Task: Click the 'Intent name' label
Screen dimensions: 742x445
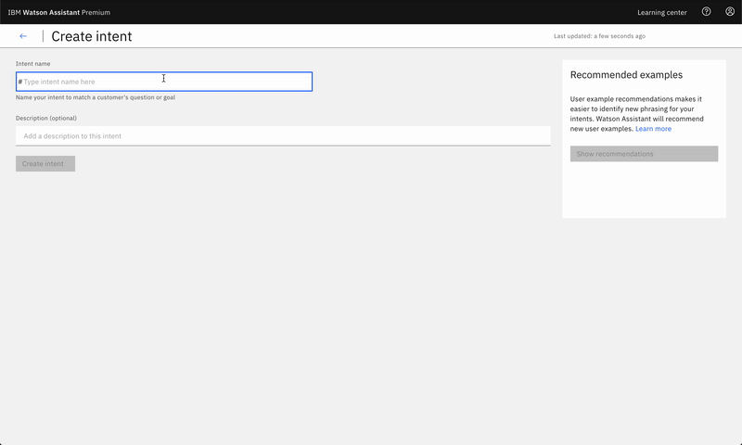Action: [32, 63]
